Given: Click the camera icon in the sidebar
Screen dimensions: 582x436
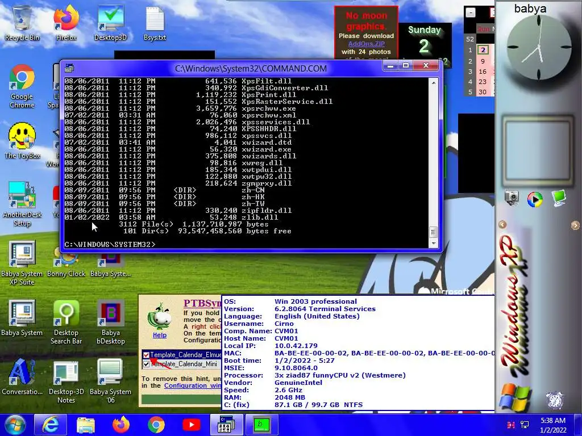Looking at the screenshot, I should click(512, 198).
